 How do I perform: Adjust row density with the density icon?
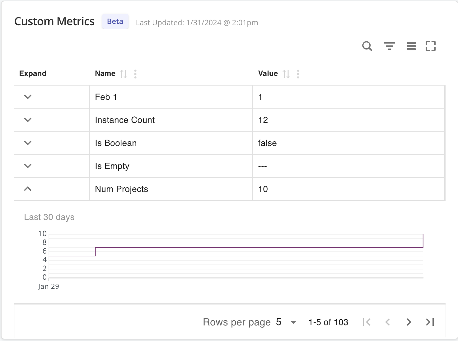pos(411,46)
